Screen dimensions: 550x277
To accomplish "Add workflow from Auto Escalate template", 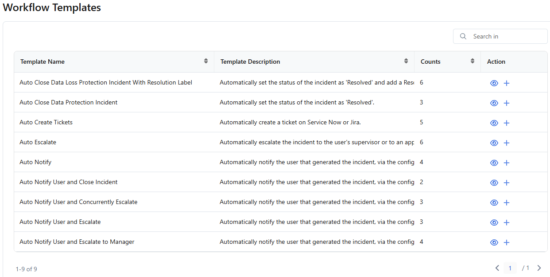I will 507,143.
